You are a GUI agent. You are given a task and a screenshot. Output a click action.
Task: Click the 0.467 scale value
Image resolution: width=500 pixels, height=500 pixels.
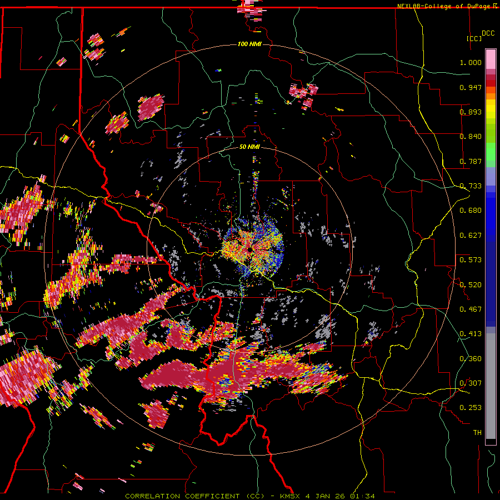point(471,309)
